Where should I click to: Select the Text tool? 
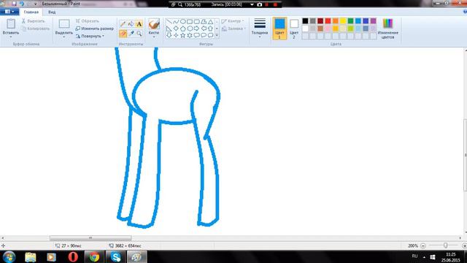point(139,24)
